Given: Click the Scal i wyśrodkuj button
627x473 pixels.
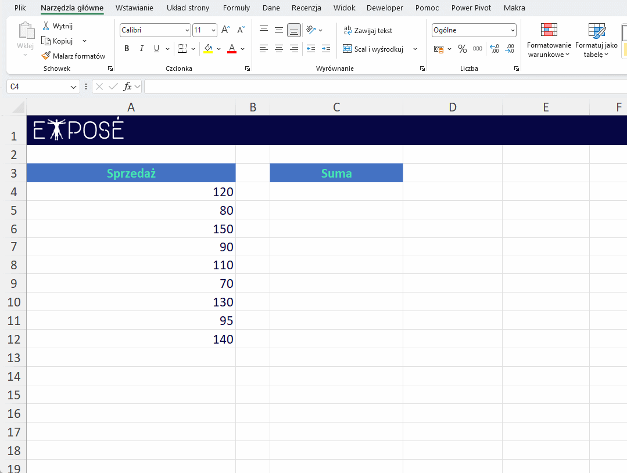Looking at the screenshot, I should click(373, 49).
